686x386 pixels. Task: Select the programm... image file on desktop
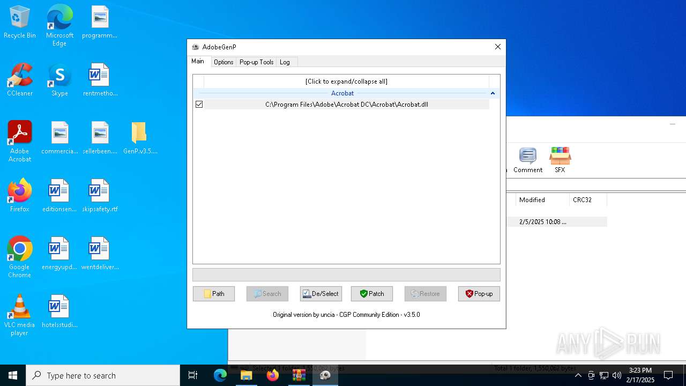tap(100, 23)
